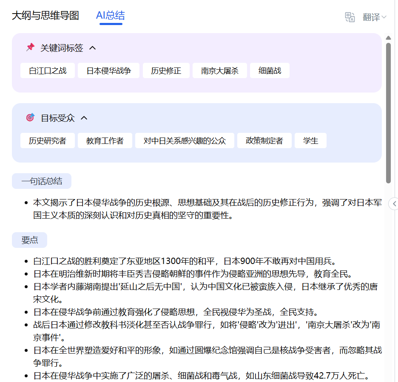The height and width of the screenshot is (382, 398).
Task: Click the dart target icon beside 目标受众
Action: 30,118
